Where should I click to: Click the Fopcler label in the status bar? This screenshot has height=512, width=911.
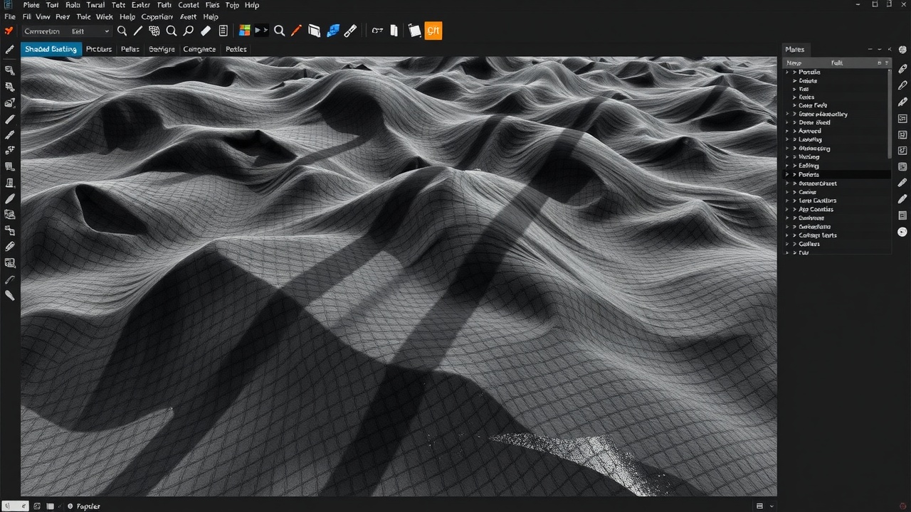(x=88, y=506)
